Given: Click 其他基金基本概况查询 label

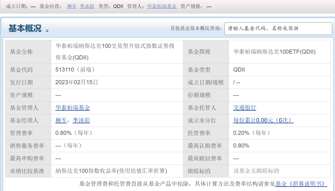Looking at the screenshot, I should 196,29.
